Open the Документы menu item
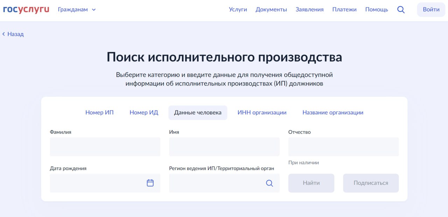 coord(271,9)
